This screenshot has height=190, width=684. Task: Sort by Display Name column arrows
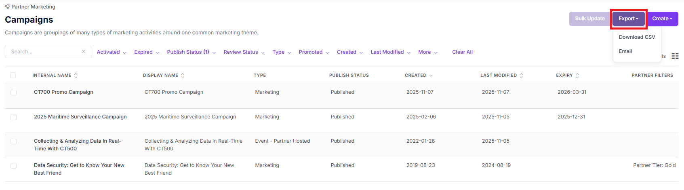tap(183, 76)
